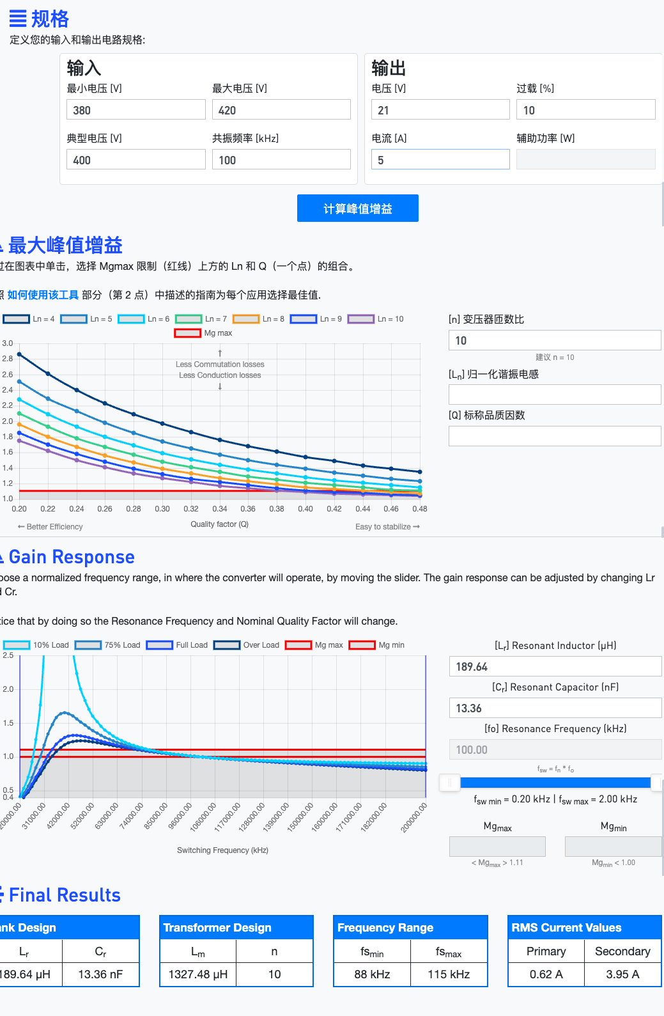
Task: Focus the 最大电压 input field
Action: (x=281, y=110)
